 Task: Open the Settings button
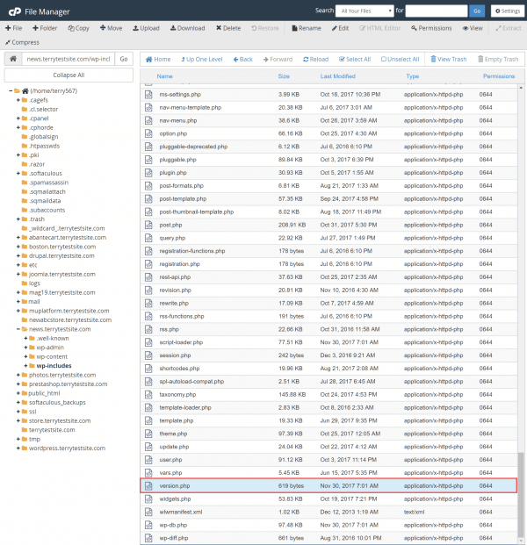point(506,11)
